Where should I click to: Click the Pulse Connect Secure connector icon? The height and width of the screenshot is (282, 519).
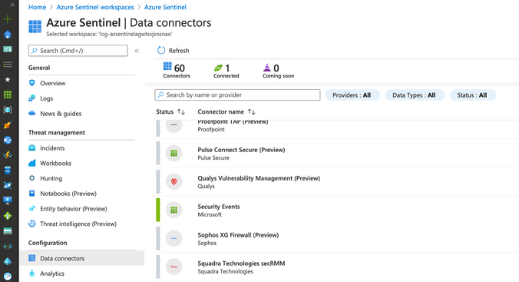coord(174,154)
